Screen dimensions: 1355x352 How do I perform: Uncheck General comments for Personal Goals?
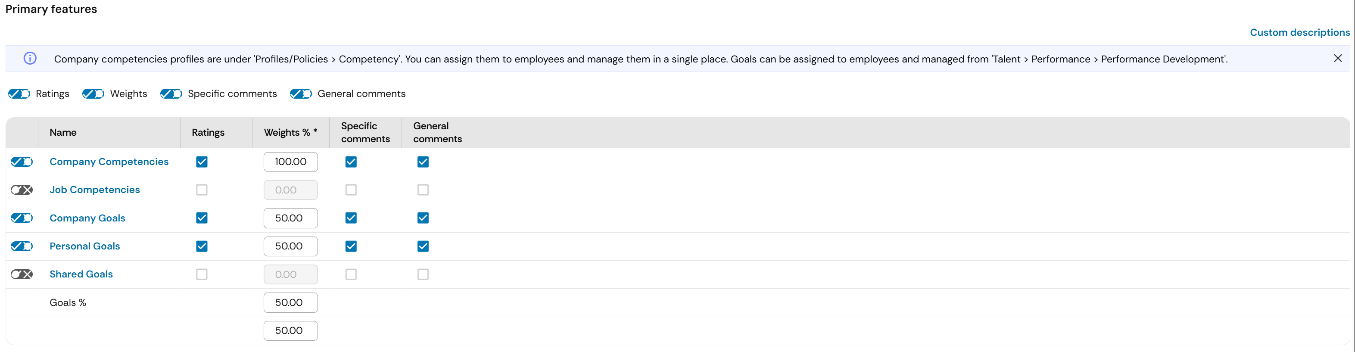coord(424,246)
